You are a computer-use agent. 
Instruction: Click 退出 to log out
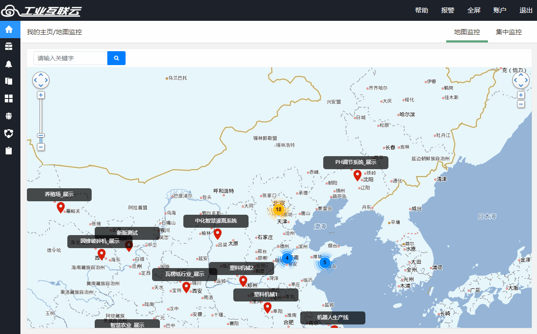pyautogui.click(x=526, y=10)
